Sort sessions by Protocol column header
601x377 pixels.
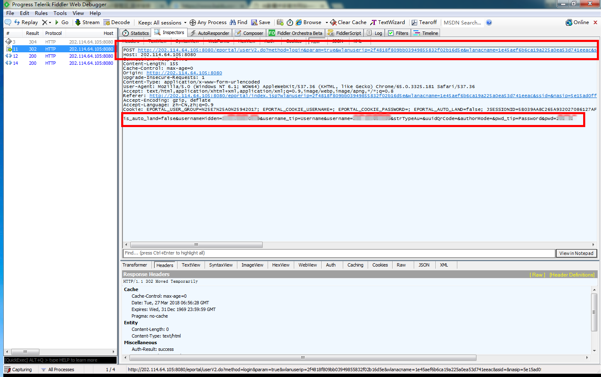[x=54, y=33]
